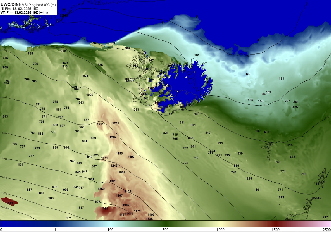Click the 863 height value

tap(95, 43)
